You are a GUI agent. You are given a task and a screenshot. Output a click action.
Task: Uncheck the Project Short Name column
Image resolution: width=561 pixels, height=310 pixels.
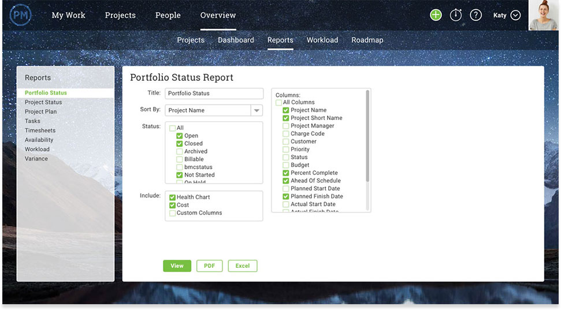coord(286,118)
